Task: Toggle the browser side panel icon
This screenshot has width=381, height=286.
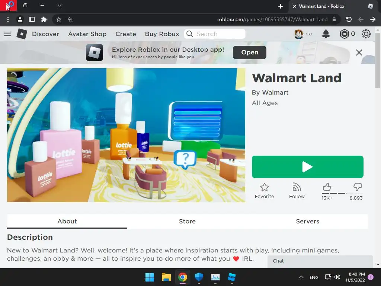Action: coord(32,19)
